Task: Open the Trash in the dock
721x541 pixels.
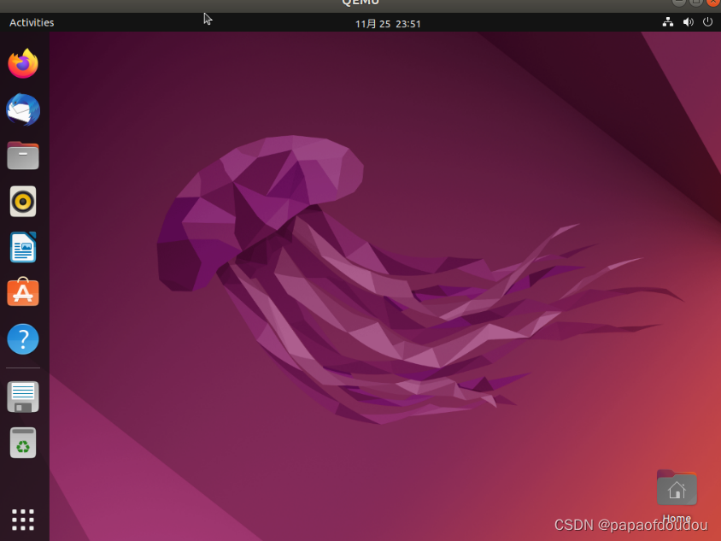Action: point(23,443)
